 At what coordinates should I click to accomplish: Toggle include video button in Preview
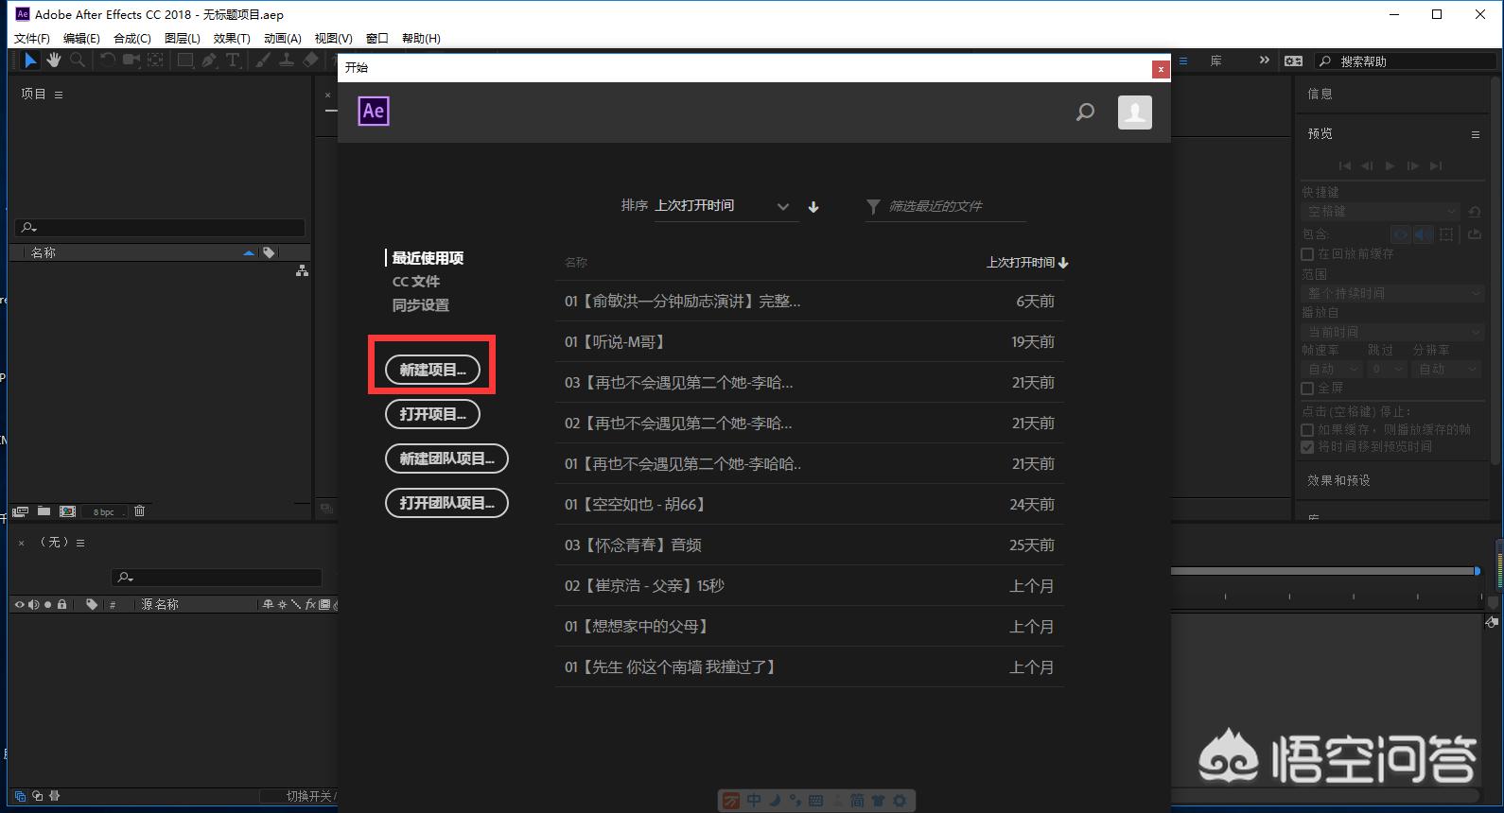[x=1401, y=234]
